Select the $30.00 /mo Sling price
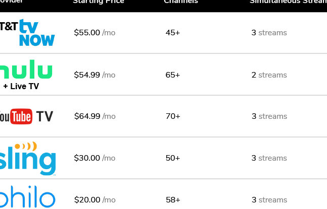The width and height of the screenshot is (327, 209). (95, 158)
